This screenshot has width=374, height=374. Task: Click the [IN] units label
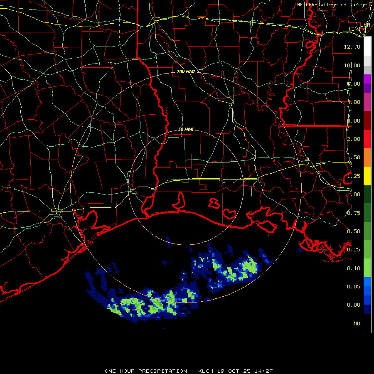pos(355,29)
